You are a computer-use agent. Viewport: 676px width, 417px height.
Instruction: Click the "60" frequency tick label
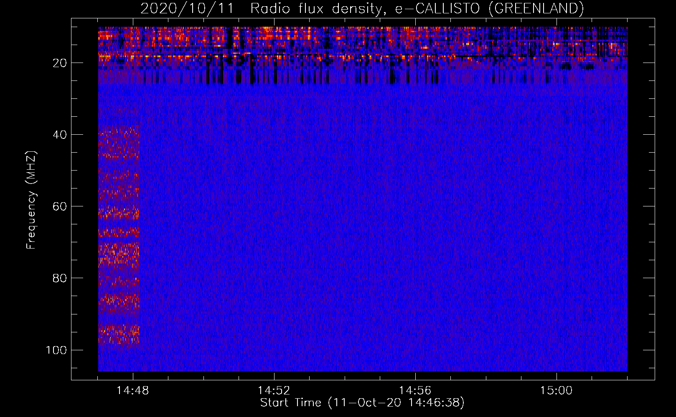pos(60,206)
